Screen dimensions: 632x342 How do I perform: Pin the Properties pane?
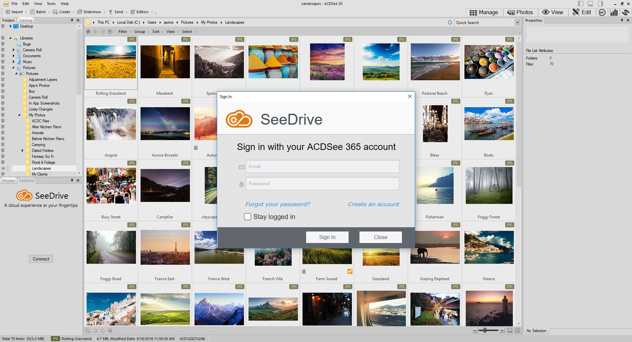pos(622,20)
